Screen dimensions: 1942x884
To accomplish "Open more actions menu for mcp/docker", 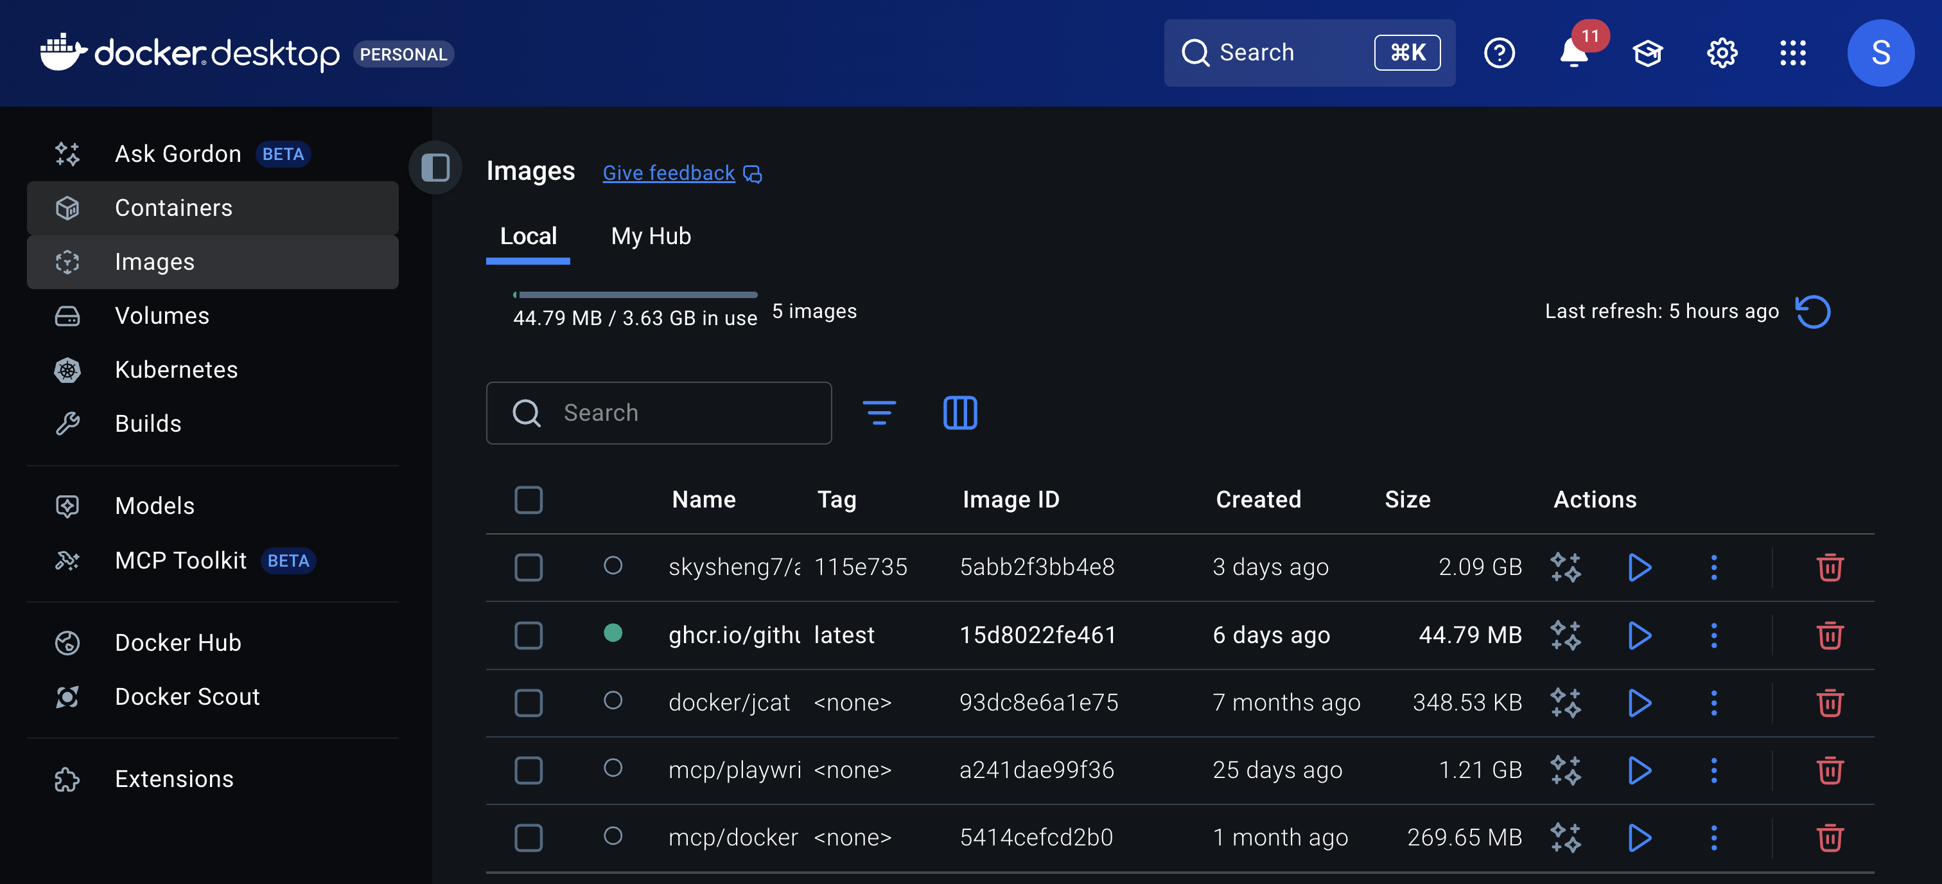I will pos(1713,837).
